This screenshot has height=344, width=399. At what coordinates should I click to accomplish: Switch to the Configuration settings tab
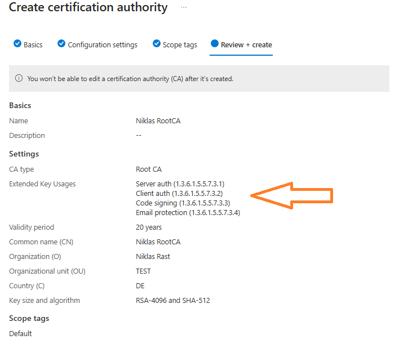102,44
